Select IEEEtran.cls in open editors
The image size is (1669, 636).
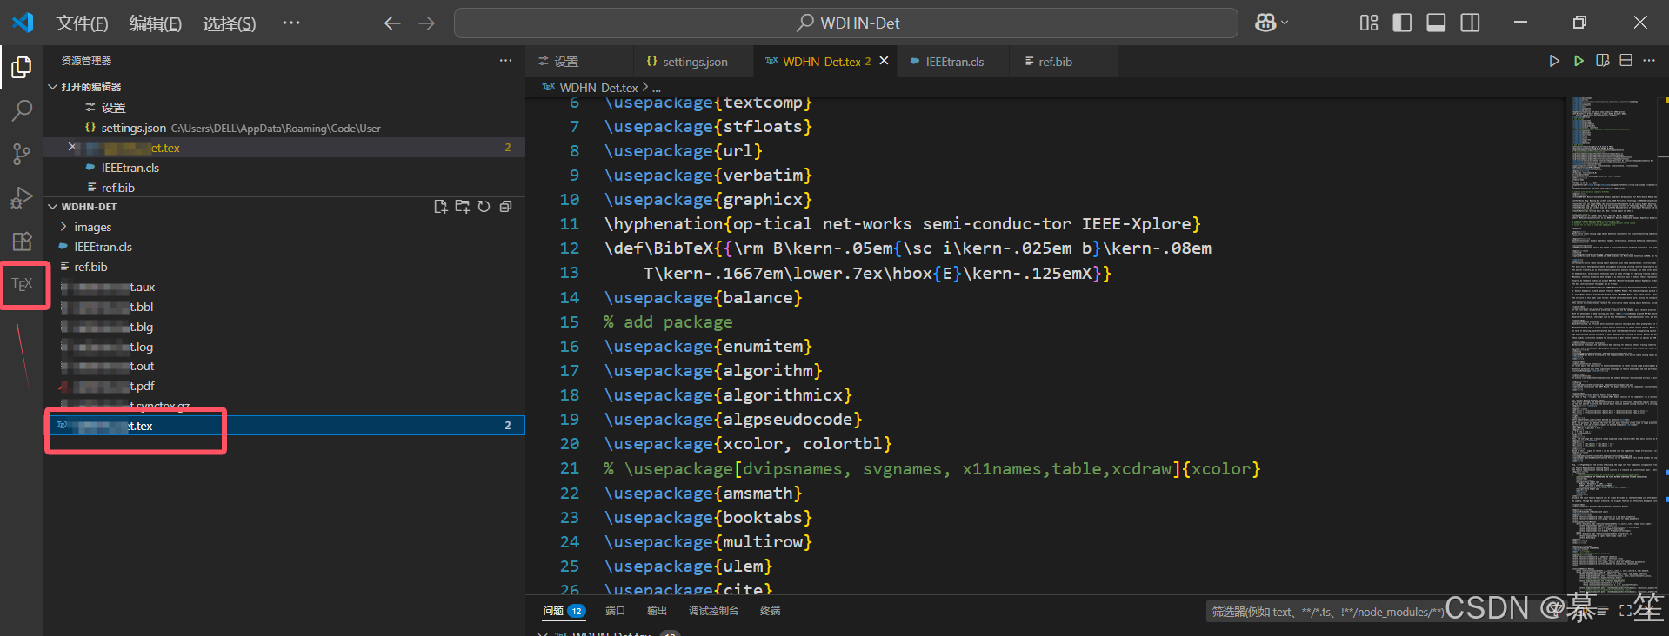pyautogui.click(x=284, y=168)
